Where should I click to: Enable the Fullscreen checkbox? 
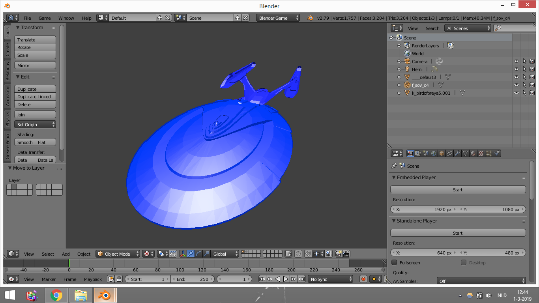click(x=394, y=262)
